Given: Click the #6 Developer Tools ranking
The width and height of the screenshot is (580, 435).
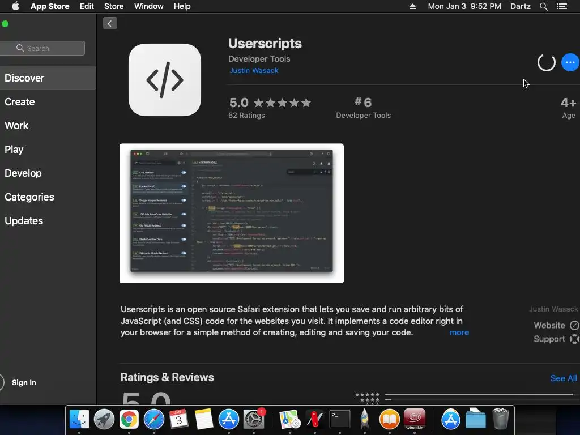Looking at the screenshot, I should pos(363,108).
